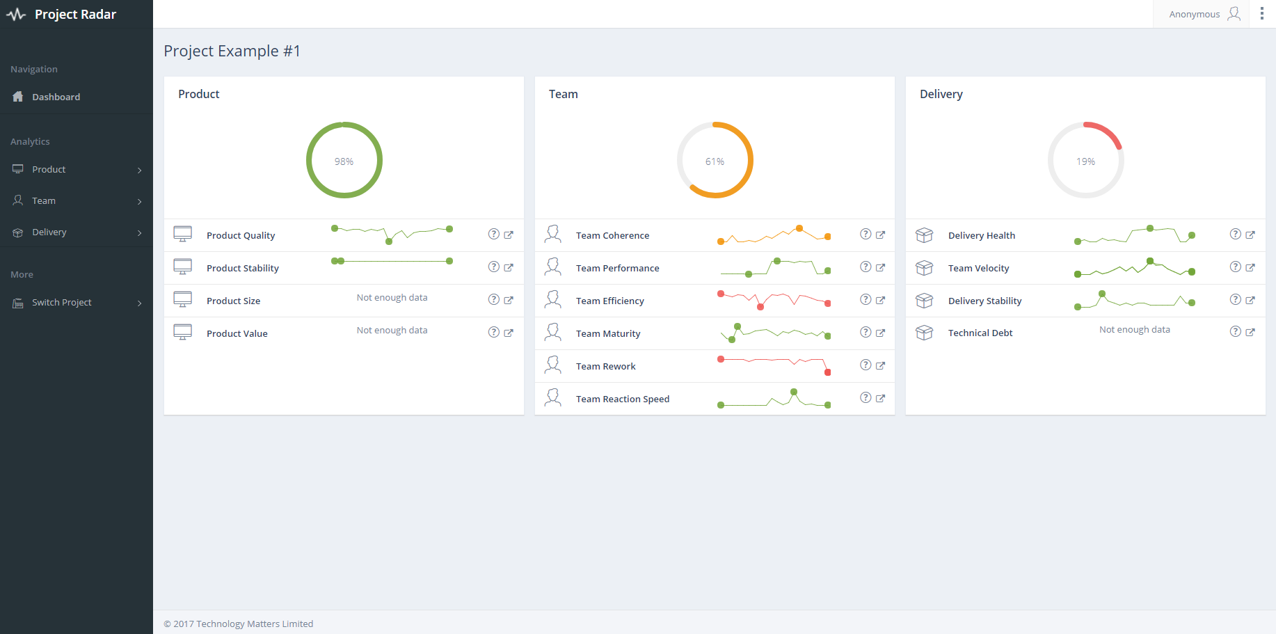Screen dimensions: 1276x634
Task: Click the Project Radar pulse logo icon
Action: pos(16,14)
